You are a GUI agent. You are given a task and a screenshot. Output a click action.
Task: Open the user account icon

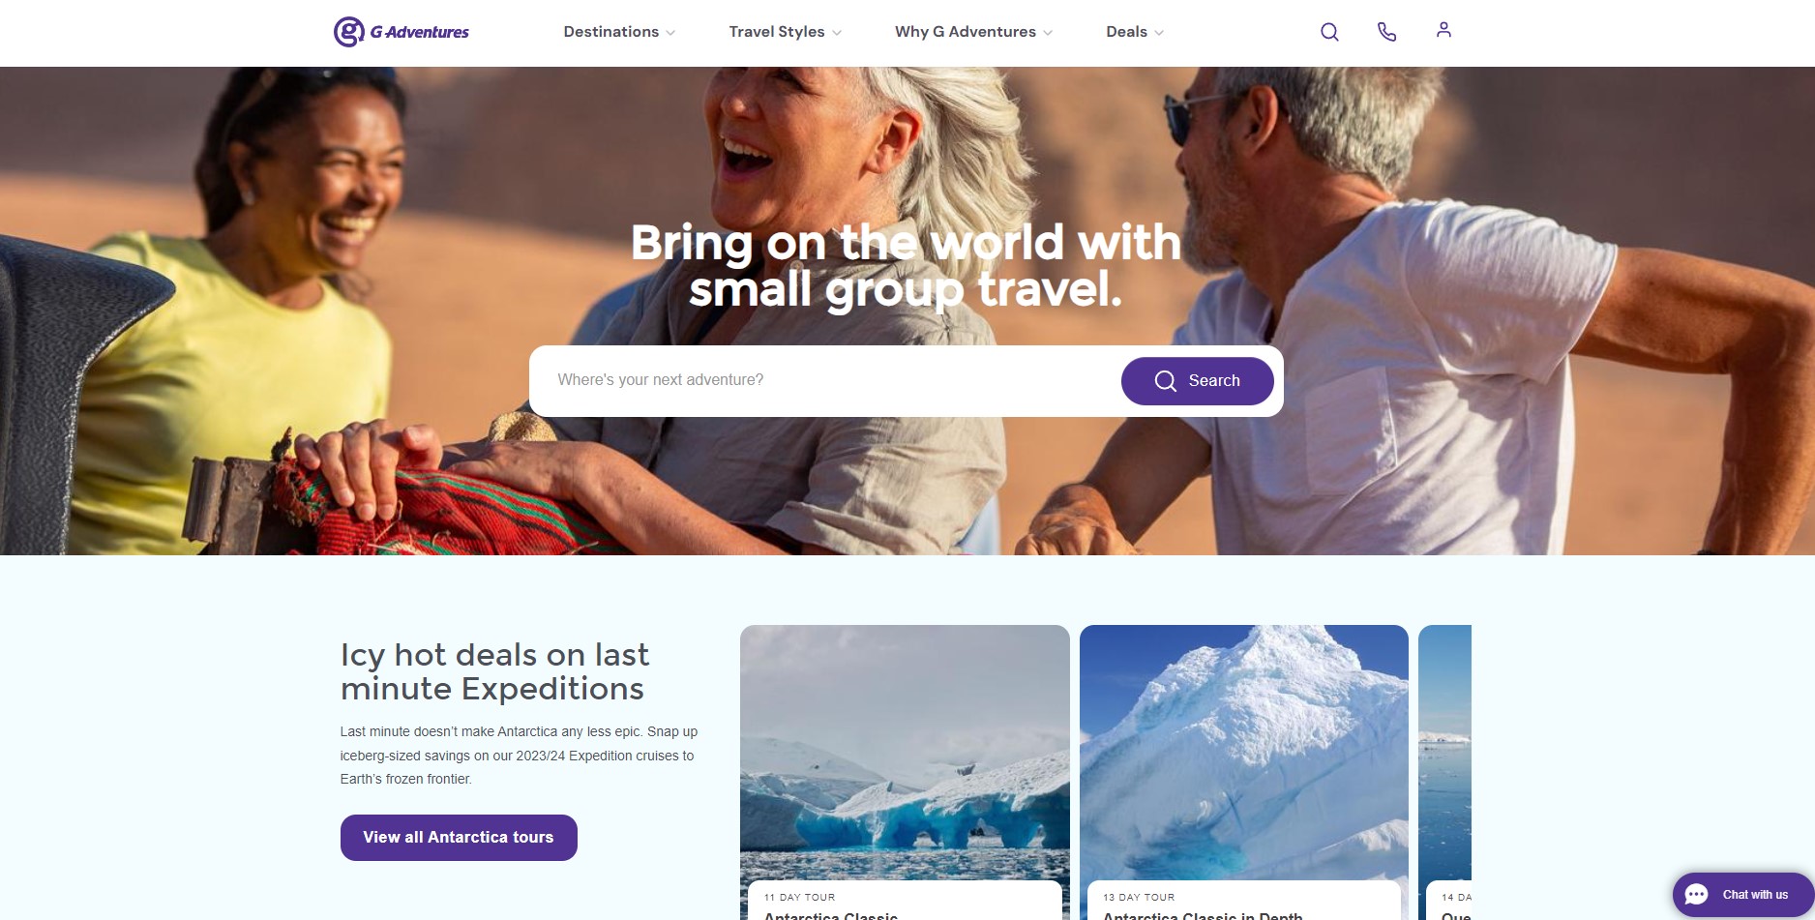(x=1443, y=30)
